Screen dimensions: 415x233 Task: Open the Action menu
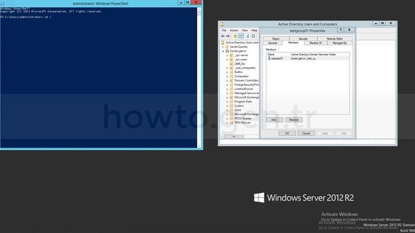(233, 30)
